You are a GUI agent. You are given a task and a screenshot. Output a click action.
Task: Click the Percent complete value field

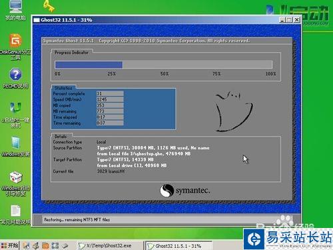110,93
